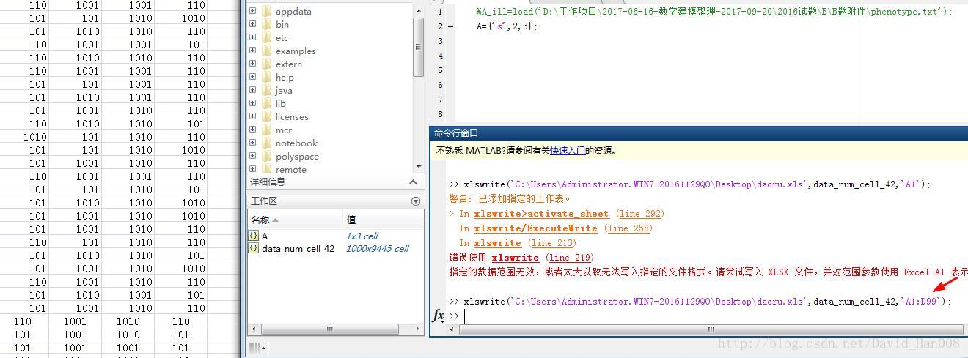Jump to the 'line 219' error link

tap(570, 258)
